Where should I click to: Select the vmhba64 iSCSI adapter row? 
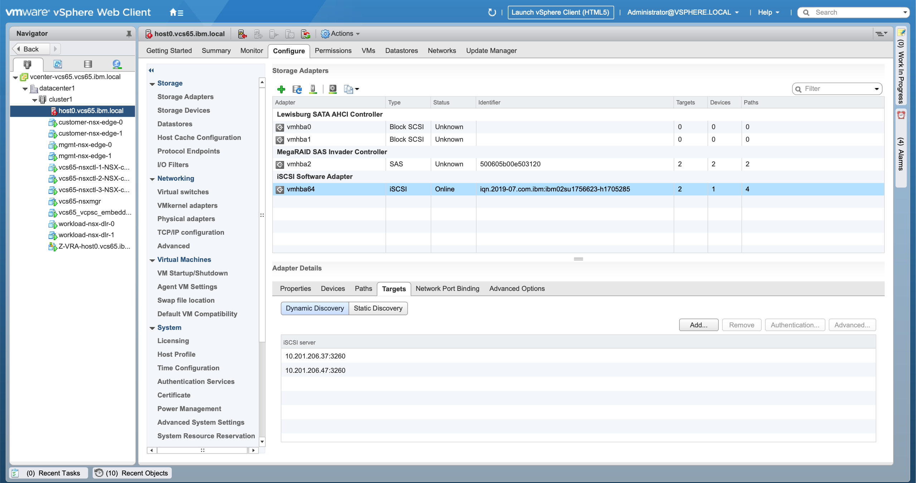(578, 189)
